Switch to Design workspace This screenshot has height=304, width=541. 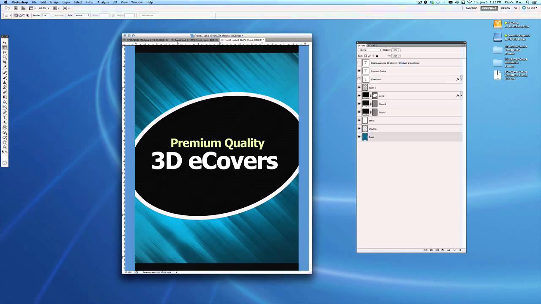(x=505, y=8)
